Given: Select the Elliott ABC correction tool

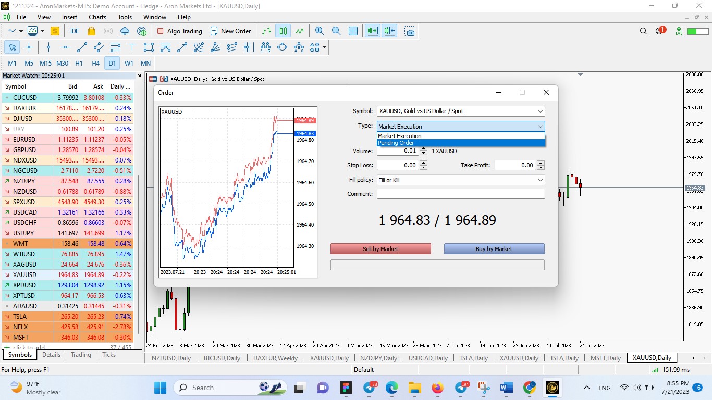Looking at the screenshot, I should [299, 47].
